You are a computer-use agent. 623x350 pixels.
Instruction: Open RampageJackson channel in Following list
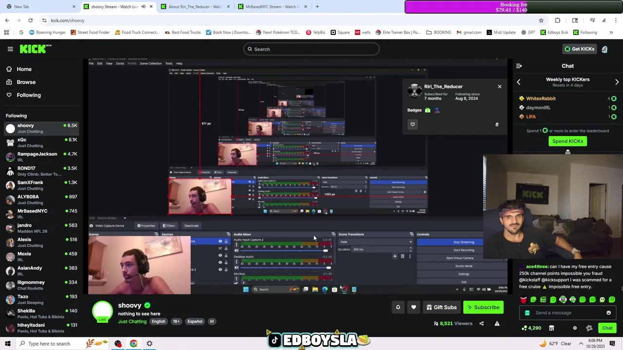tap(41, 157)
